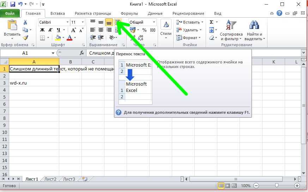
Task: Decrease font size with the small A
Action: click(x=81, y=30)
